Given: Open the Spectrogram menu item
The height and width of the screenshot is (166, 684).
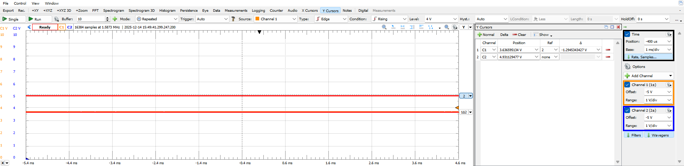Looking at the screenshot, I should click(114, 11).
